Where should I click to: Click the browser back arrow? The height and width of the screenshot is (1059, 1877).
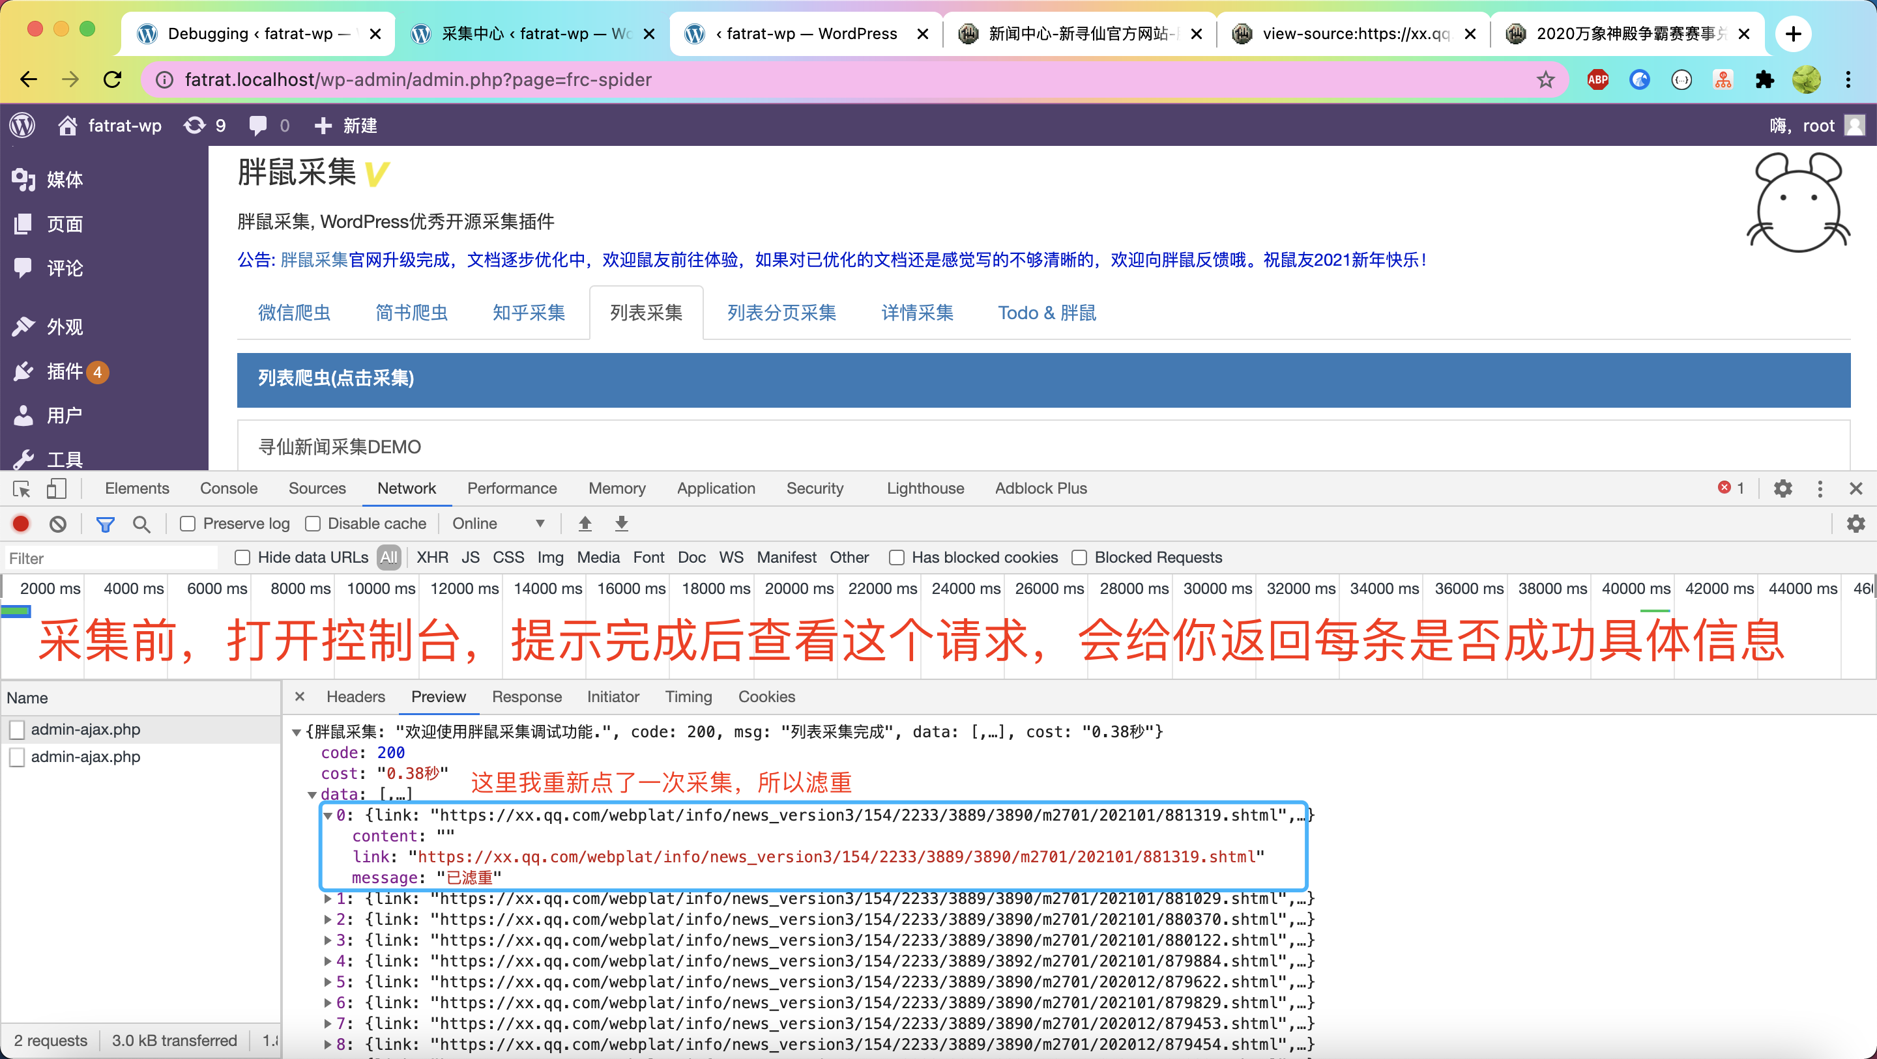pyautogui.click(x=29, y=79)
